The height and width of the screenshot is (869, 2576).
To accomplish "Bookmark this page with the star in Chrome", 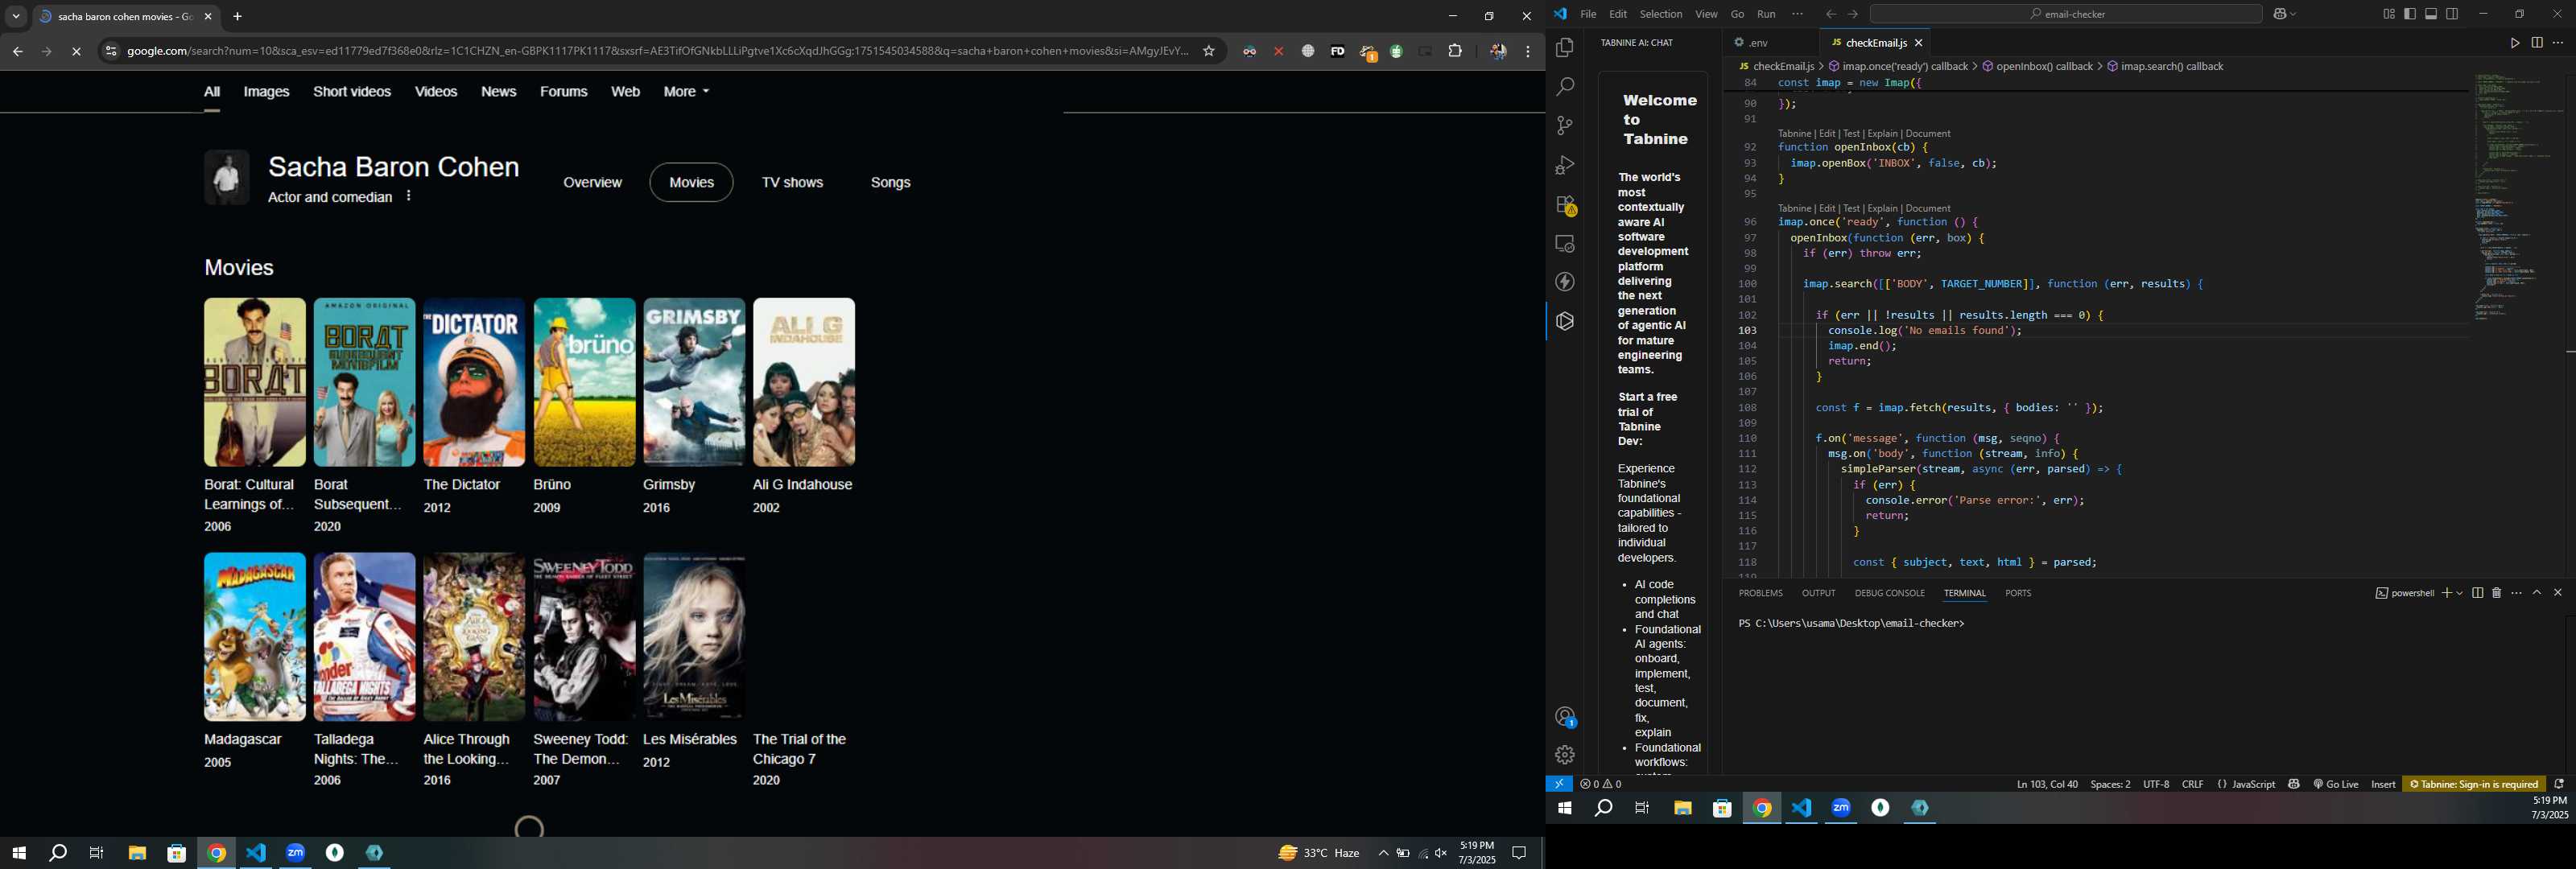I will [x=1208, y=51].
